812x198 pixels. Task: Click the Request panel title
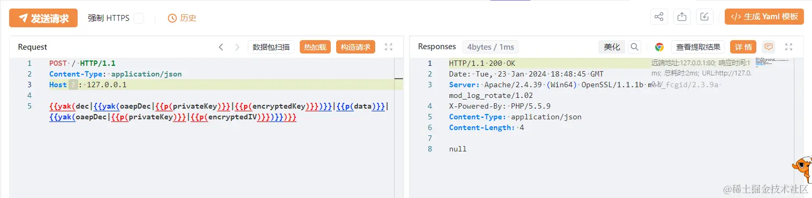click(33, 47)
